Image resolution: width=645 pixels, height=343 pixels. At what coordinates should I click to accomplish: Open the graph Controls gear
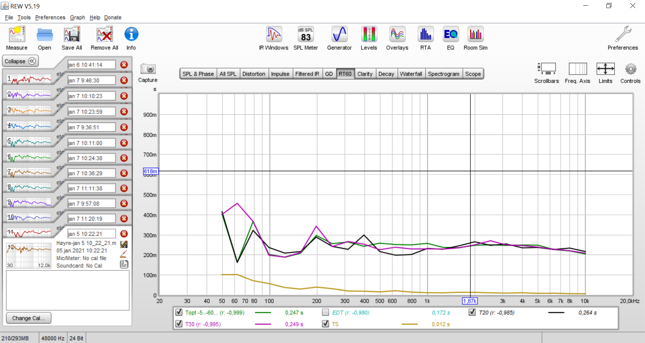coord(630,69)
